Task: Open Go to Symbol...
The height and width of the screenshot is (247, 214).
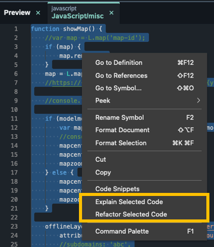Action: [x=144, y=88]
